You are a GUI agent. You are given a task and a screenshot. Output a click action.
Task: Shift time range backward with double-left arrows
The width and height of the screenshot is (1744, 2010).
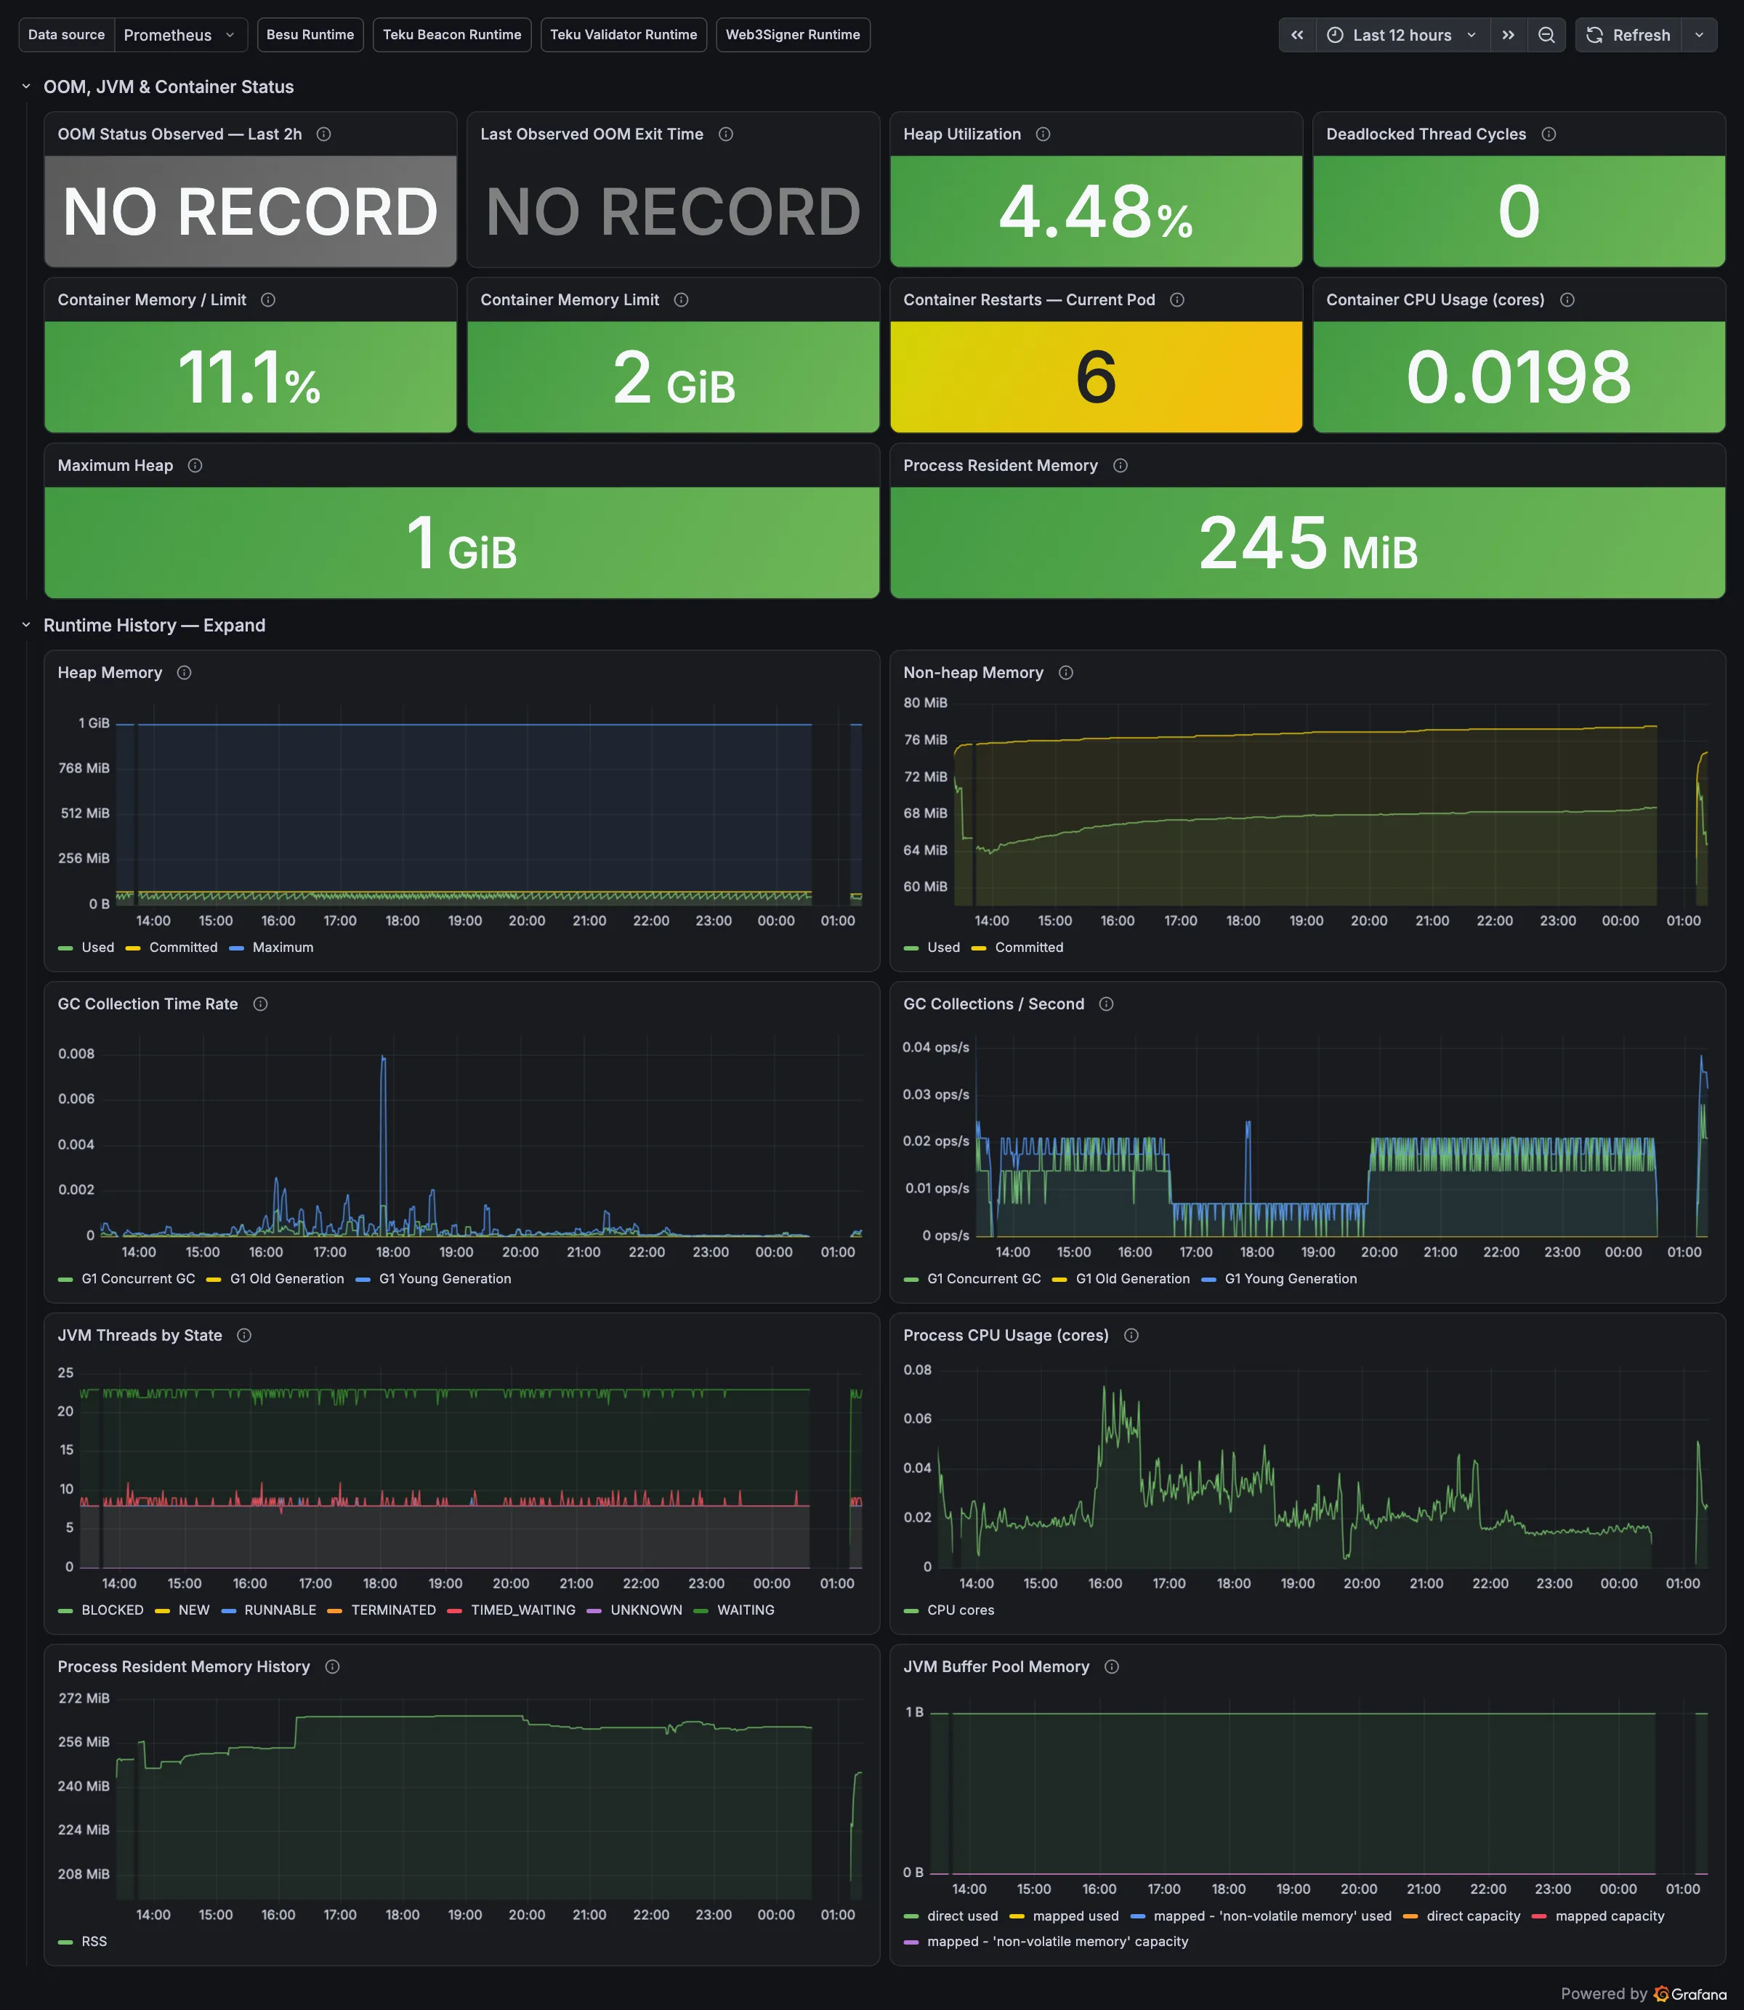[1297, 35]
